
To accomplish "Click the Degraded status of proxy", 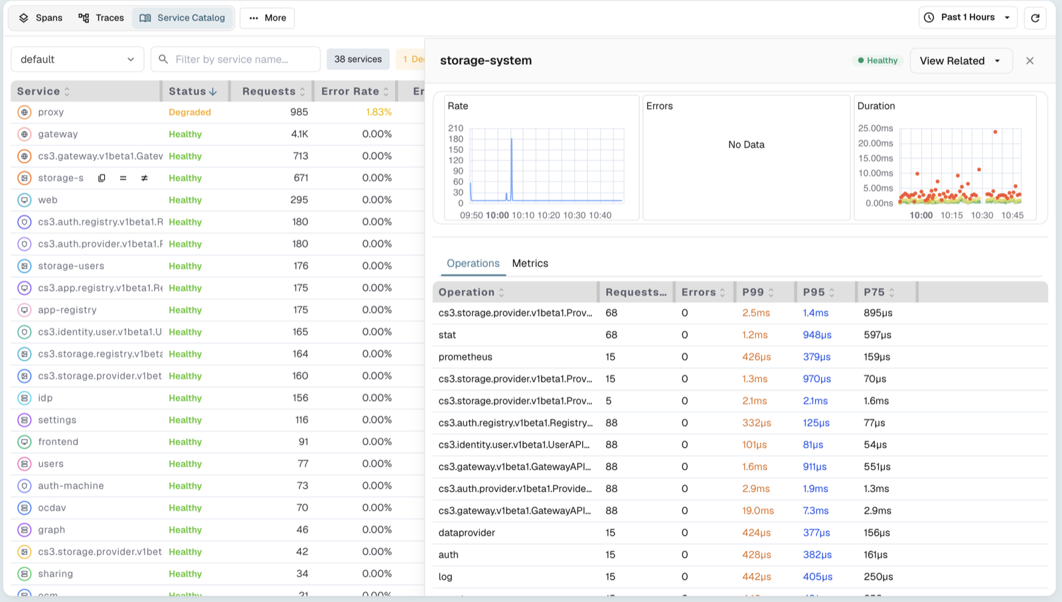I will (190, 112).
